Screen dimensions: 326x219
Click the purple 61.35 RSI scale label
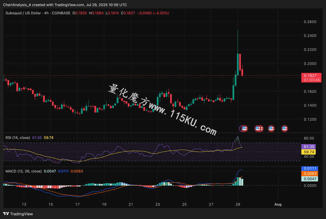[x=308, y=147]
